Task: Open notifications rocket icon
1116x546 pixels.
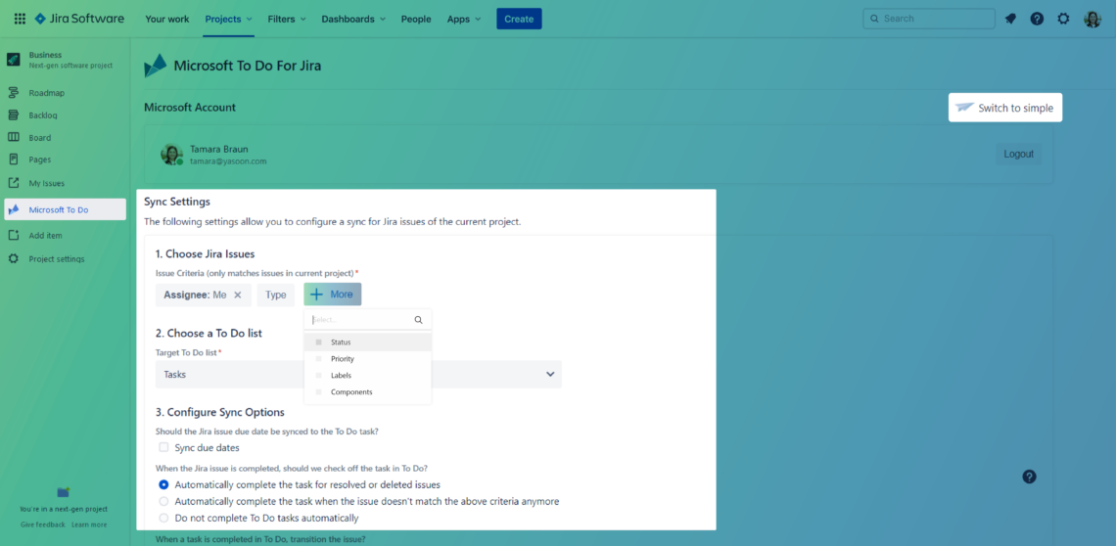Action: [1010, 19]
